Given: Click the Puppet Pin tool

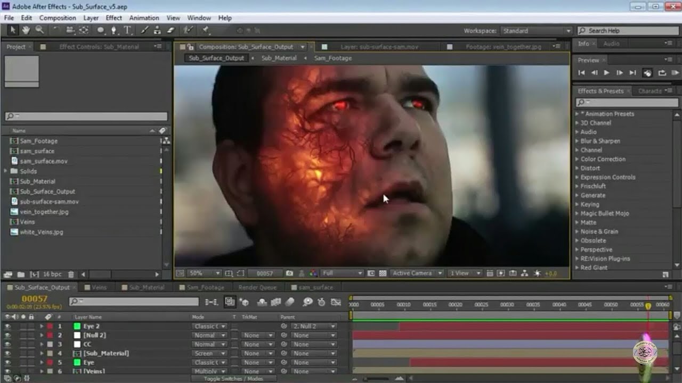Looking at the screenshot, I should pos(206,30).
